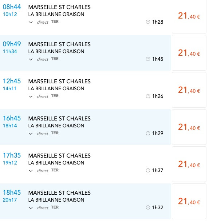Pick the 21,40 € fare for 17h35 train

point(189,164)
